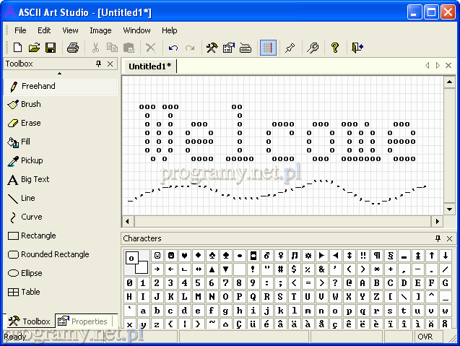Screen dimensions: 460x346
Task: Toggle auto-hide pin on Characters panel
Action: pyautogui.click(x=438, y=238)
